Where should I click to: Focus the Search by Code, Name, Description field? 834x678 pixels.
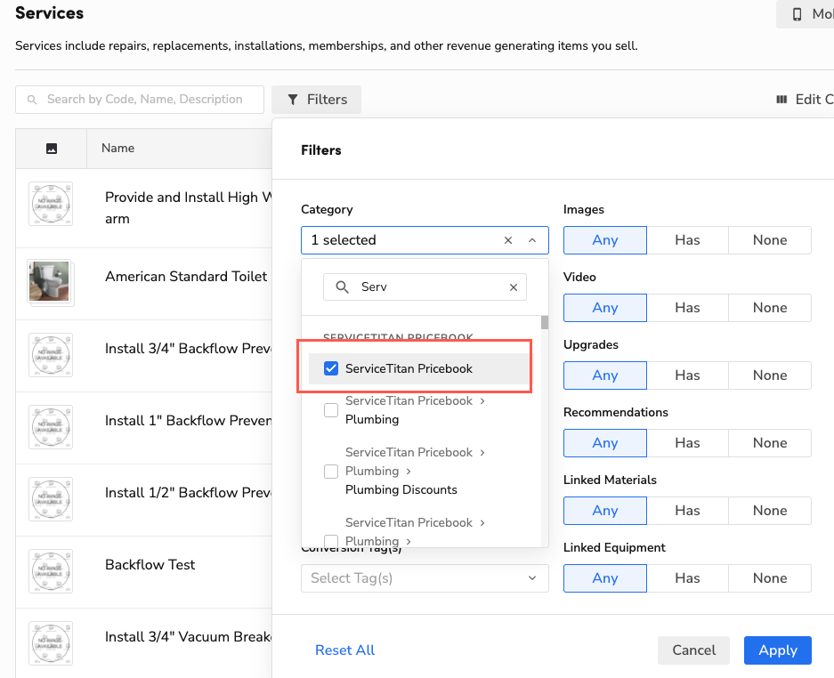pos(140,100)
